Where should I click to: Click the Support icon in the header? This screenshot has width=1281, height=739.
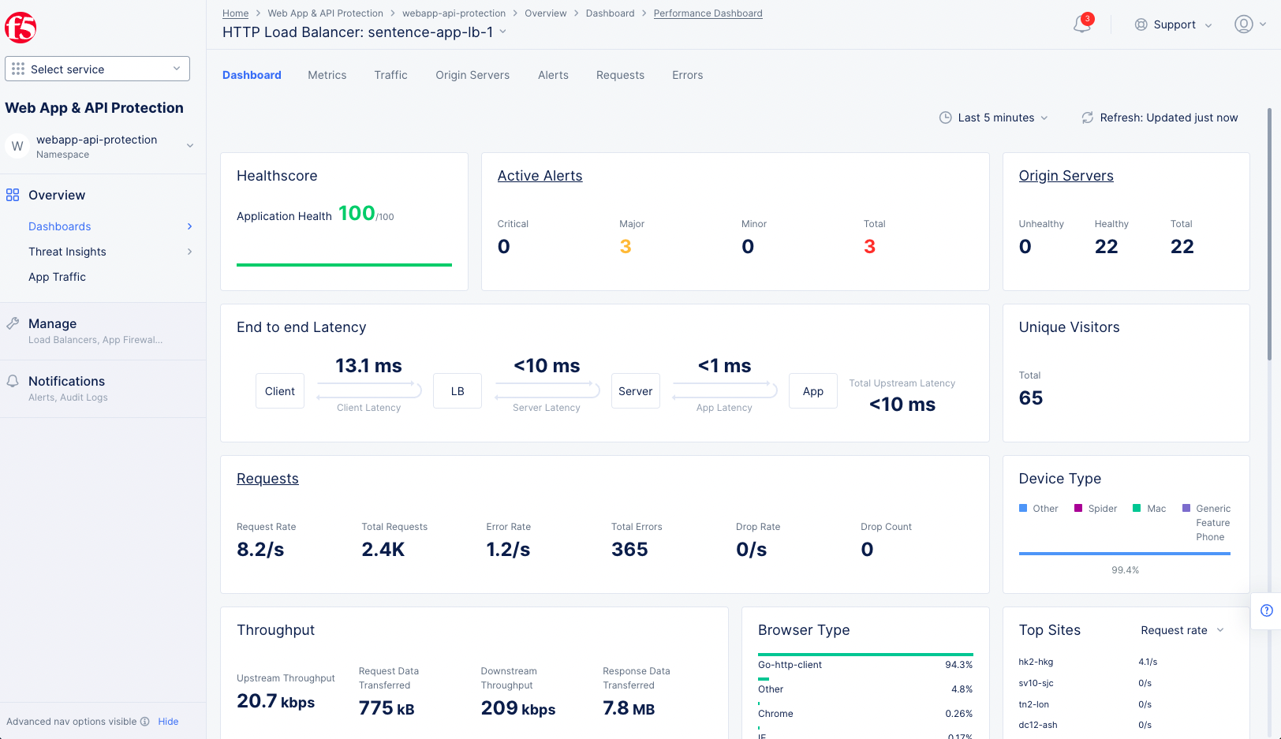pos(1141,24)
